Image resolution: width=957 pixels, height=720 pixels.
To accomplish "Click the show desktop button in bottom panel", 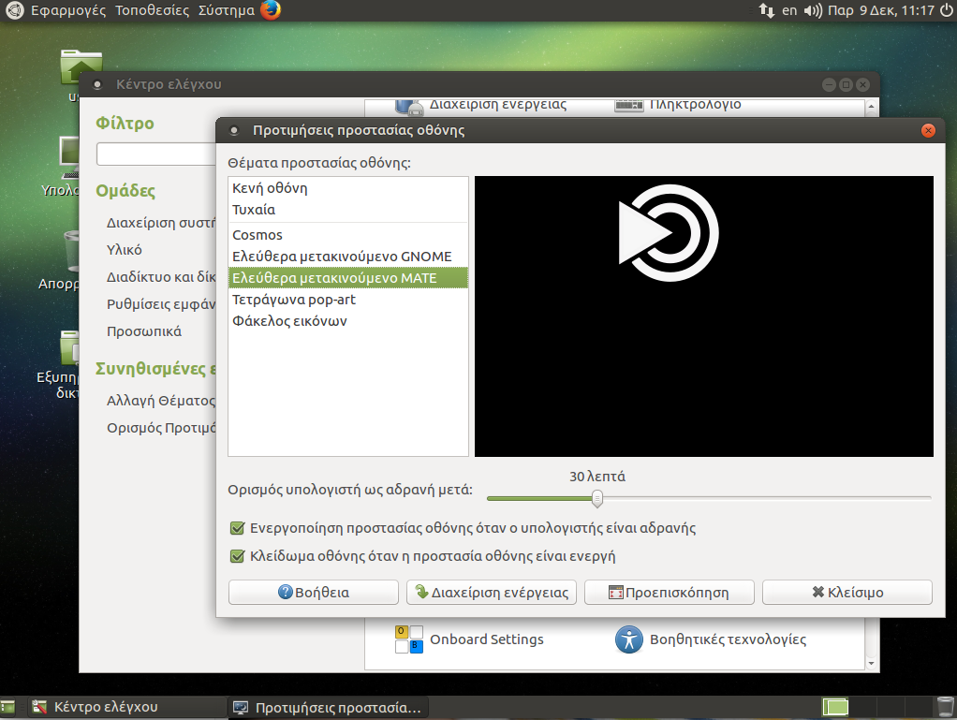I will click(x=8, y=707).
